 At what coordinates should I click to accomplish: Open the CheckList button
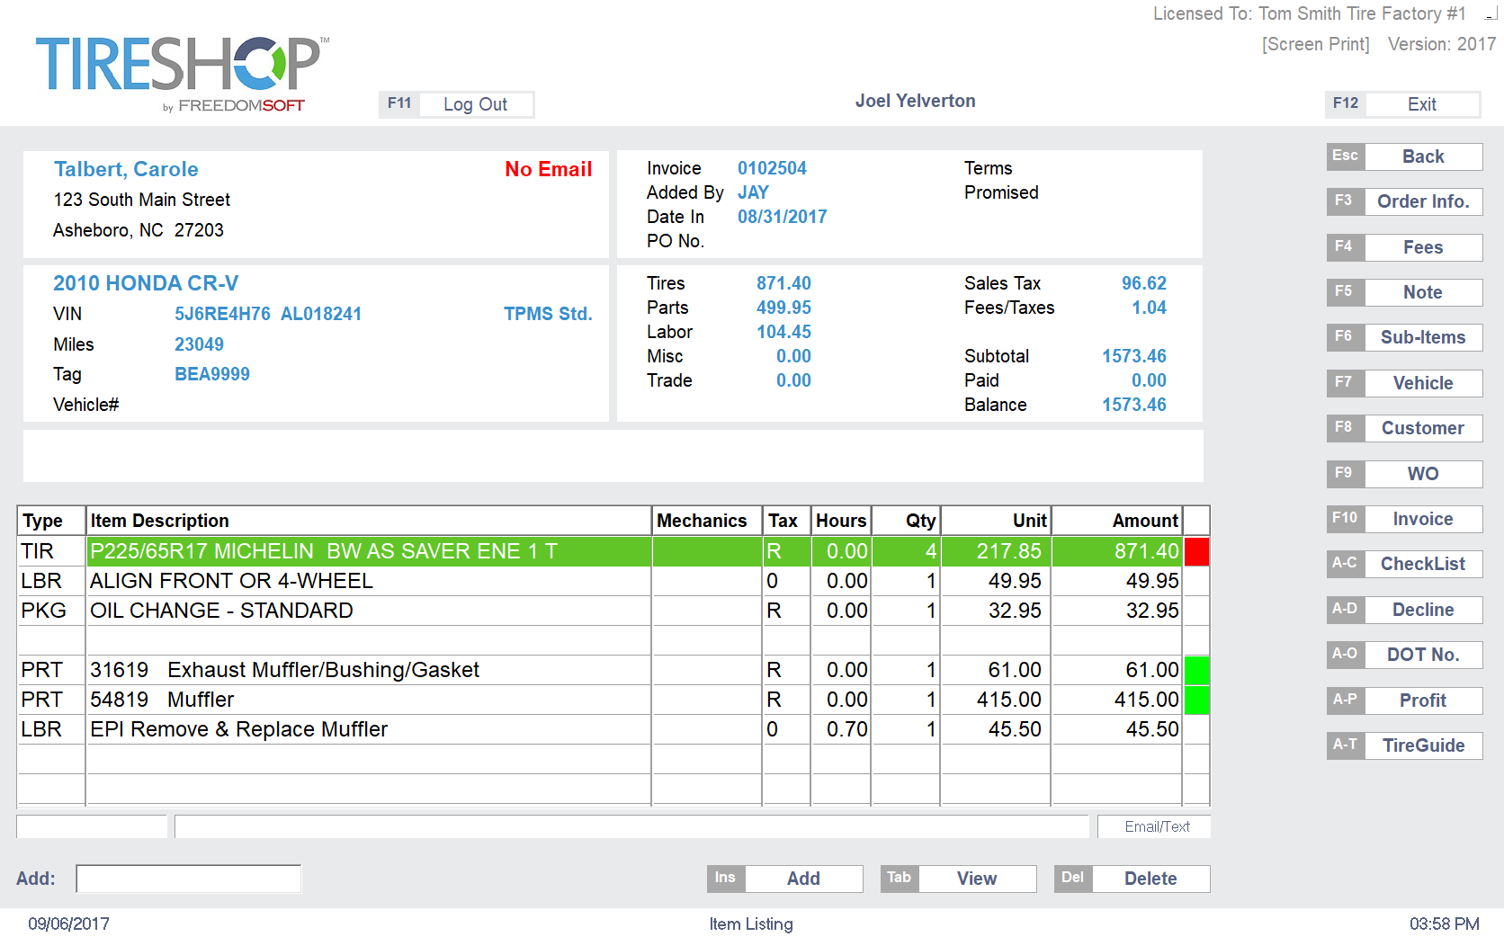pyautogui.click(x=1404, y=564)
